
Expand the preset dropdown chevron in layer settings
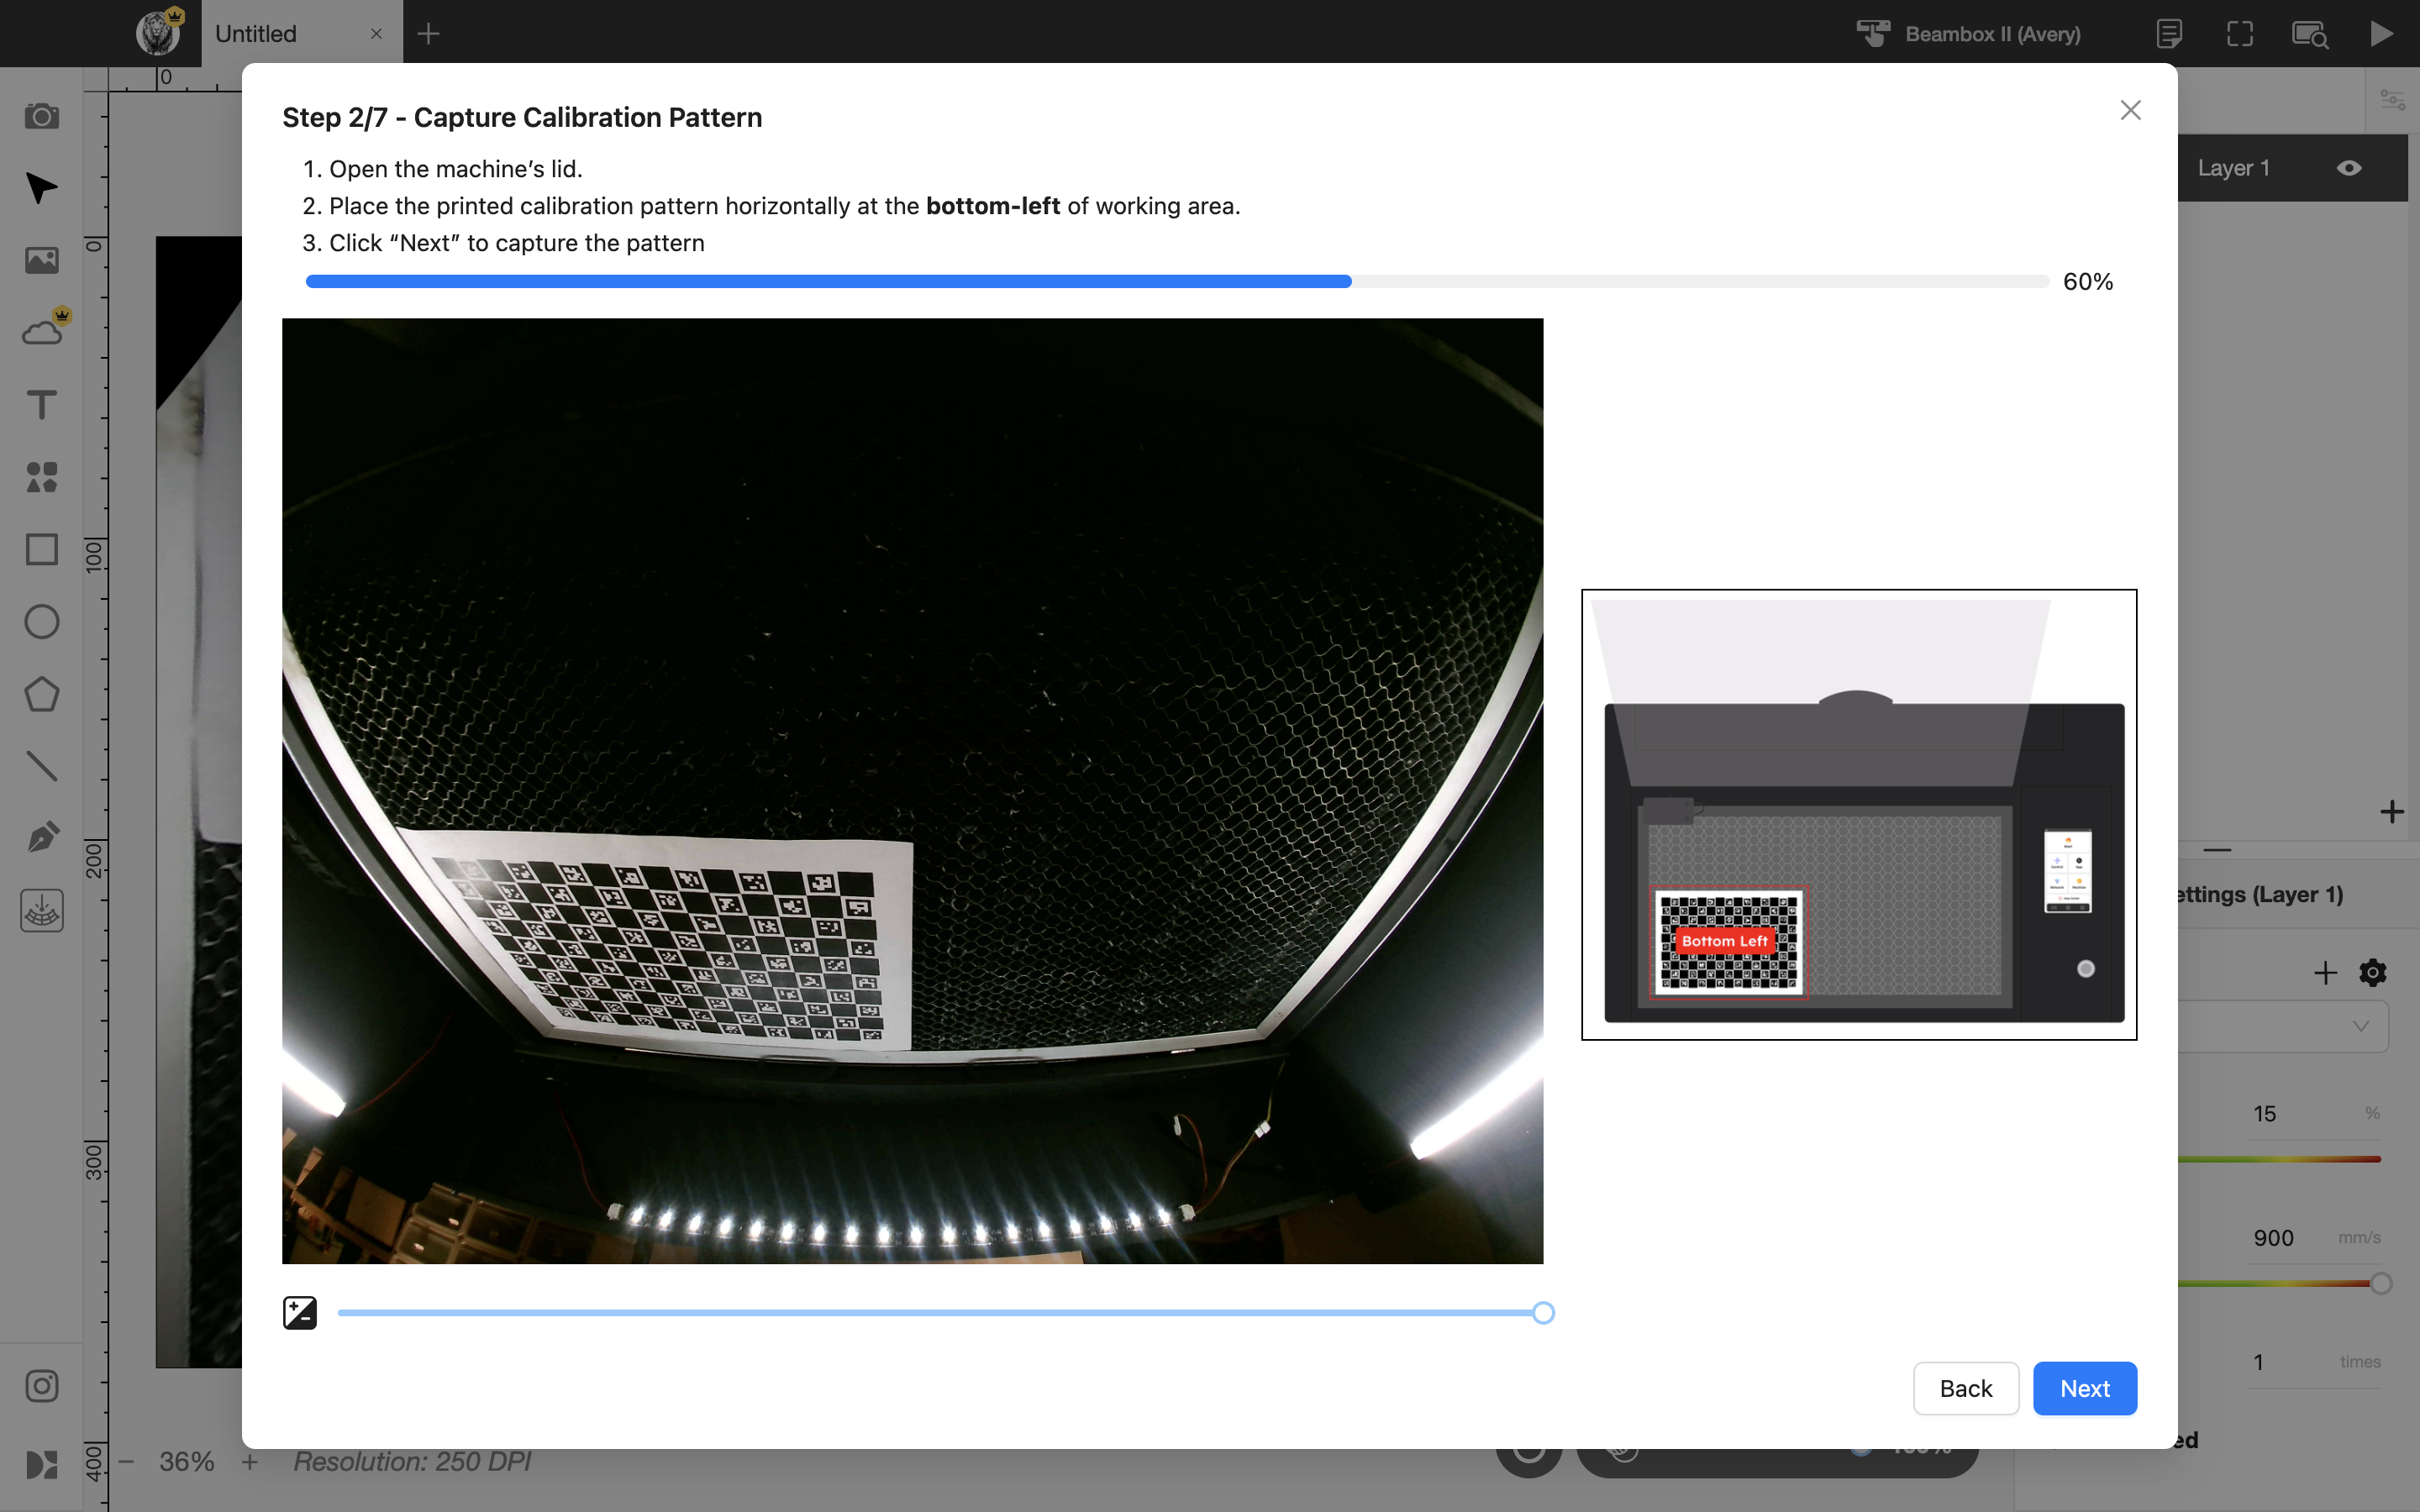2361,1026
